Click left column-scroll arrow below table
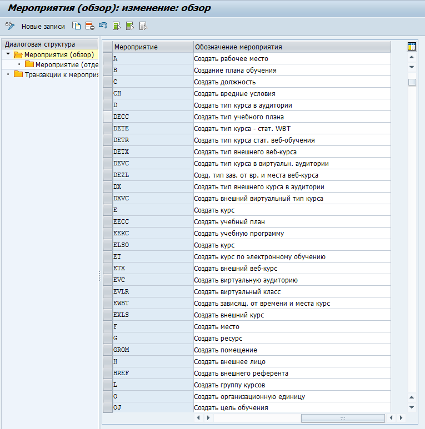Viewport: 425px width, 429px height. (198, 418)
